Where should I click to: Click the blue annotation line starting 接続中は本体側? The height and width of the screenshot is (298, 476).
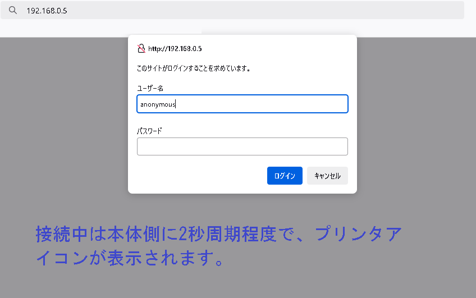click(x=219, y=234)
